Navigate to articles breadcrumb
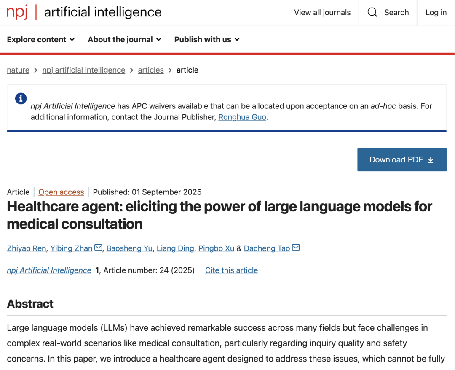 (x=151, y=70)
